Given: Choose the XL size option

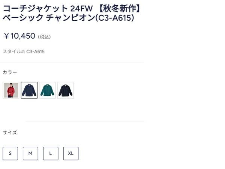Looking at the screenshot, I should tap(71, 154).
